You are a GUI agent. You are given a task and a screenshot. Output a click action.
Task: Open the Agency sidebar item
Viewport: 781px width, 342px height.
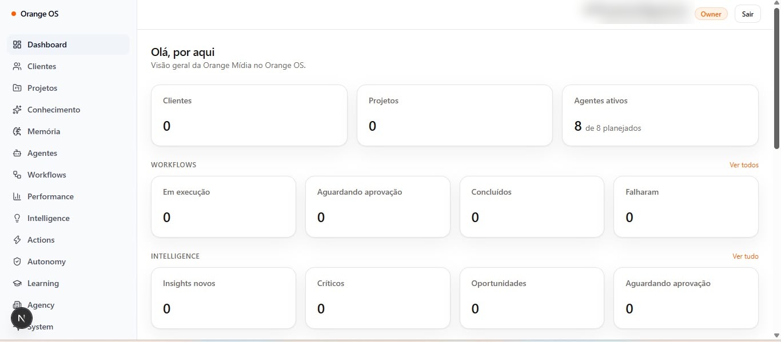68,305
